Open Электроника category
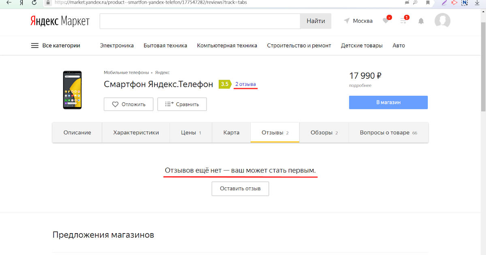 117,46
